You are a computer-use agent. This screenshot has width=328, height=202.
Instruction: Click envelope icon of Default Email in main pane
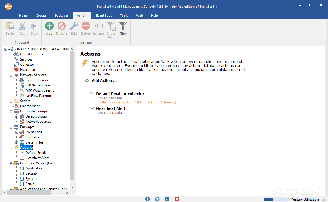point(92,94)
